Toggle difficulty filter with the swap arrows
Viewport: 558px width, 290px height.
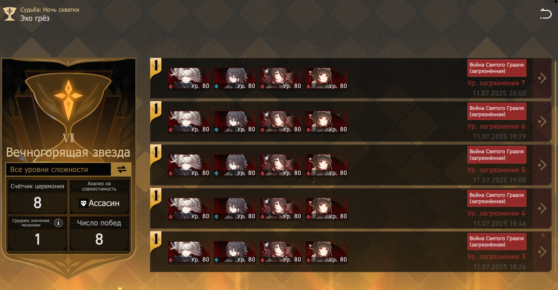point(121,169)
